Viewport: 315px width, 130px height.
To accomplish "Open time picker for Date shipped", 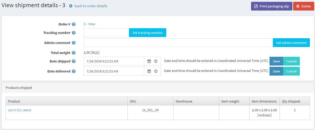I will click(x=156, y=61).
